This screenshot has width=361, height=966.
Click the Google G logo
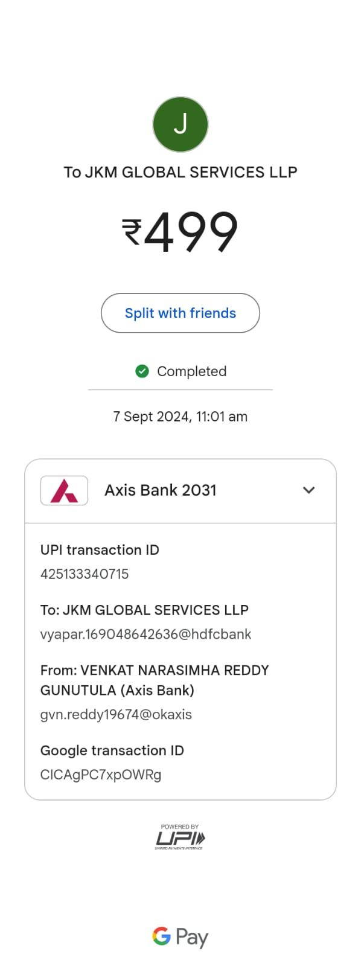161,936
